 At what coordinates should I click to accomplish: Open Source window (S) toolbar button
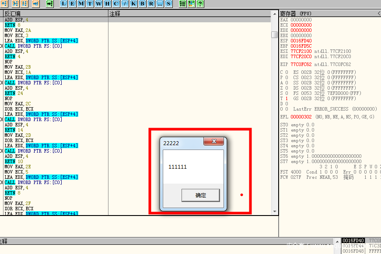point(168,4)
